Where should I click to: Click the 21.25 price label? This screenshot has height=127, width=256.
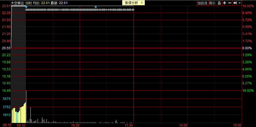[6, 34]
